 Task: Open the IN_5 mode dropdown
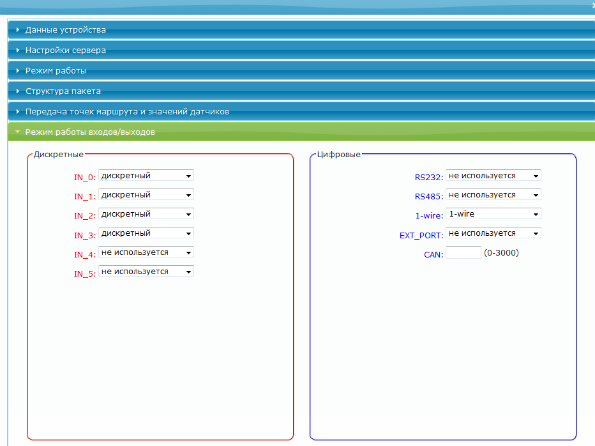pyautogui.click(x=146, y=272)
